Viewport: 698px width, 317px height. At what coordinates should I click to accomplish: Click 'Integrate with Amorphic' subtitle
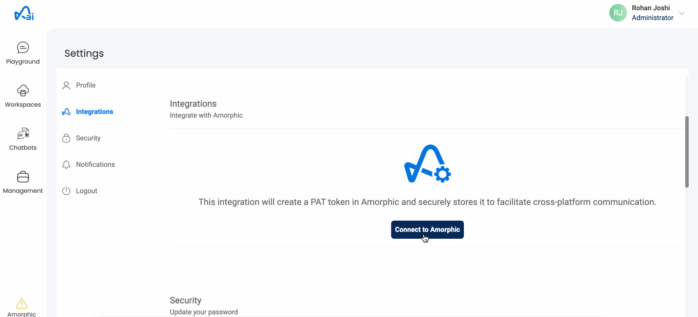206,115
